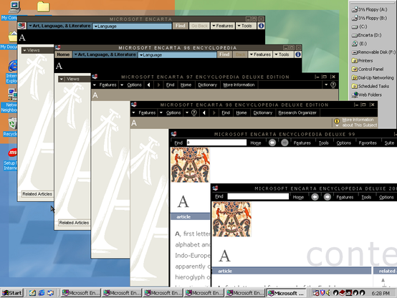Open Language dropdown in first Encarta window

point(132,26)
